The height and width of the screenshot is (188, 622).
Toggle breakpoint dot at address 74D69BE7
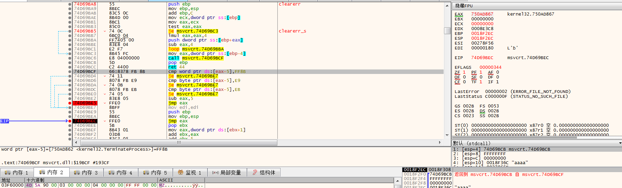(70, 107)
